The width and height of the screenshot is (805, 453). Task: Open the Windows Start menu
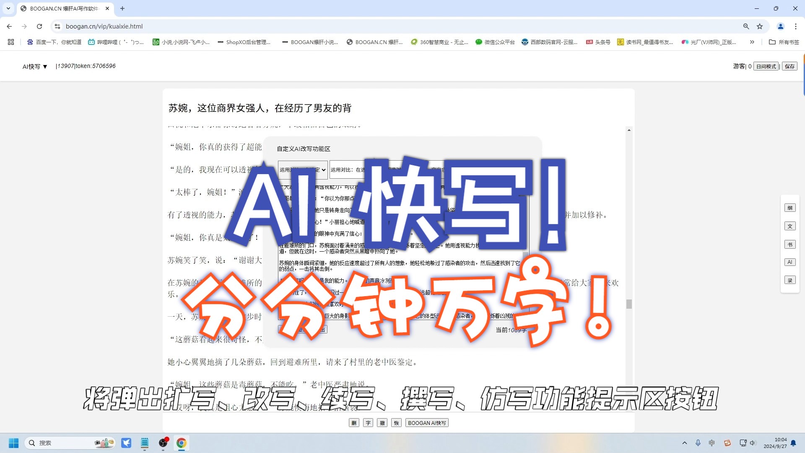coord(13,443)
